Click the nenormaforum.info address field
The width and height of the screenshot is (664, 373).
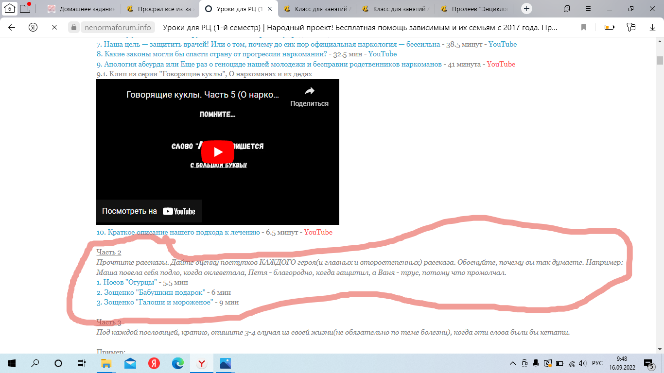click(118, 27)
